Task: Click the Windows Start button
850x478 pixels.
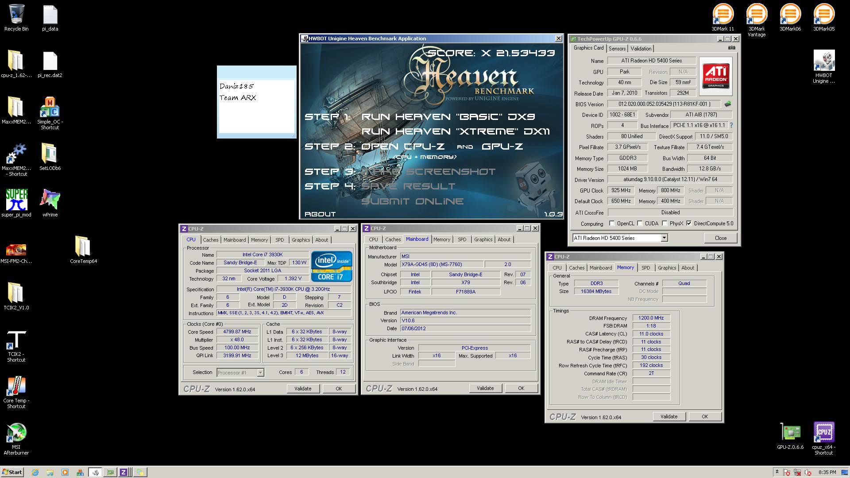Action: tap(12, 472)
